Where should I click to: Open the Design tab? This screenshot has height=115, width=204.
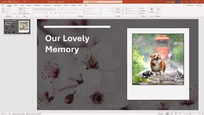29,5
